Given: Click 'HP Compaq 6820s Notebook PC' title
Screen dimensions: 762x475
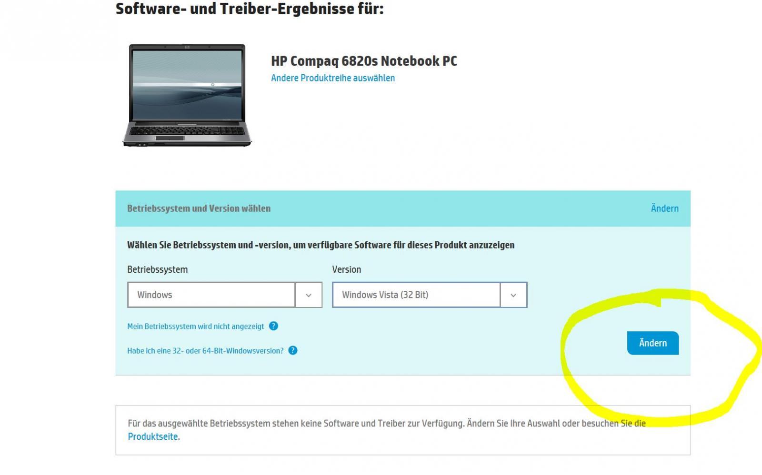Looking at the screenshot, I should coord(364,61).
